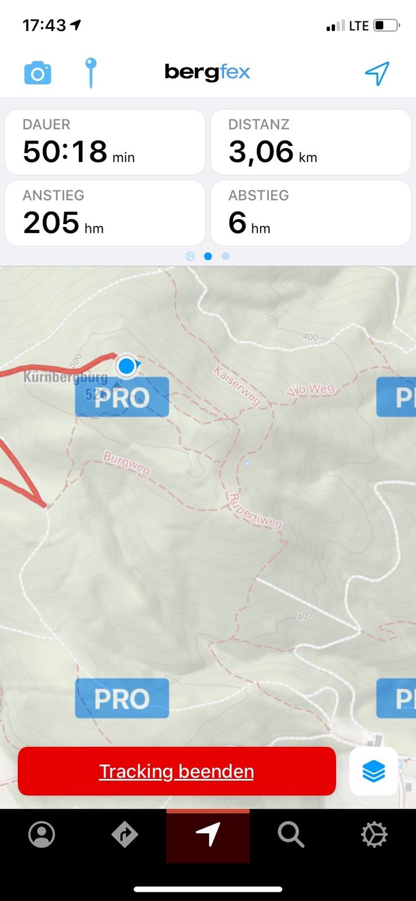Select the middle stats page dot
The height and width of the screenshot is (901, 416).
208,256
